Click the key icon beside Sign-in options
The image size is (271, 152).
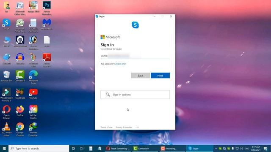coord(108,95)
